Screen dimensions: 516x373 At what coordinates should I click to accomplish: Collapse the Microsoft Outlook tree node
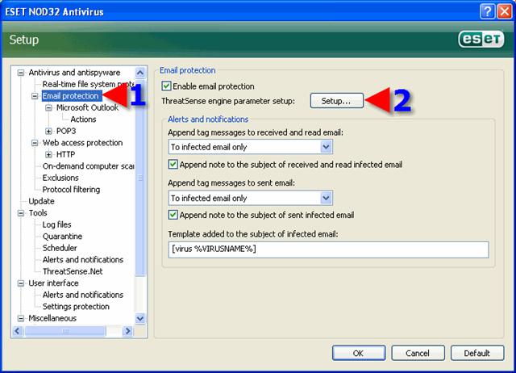(48, 107)
